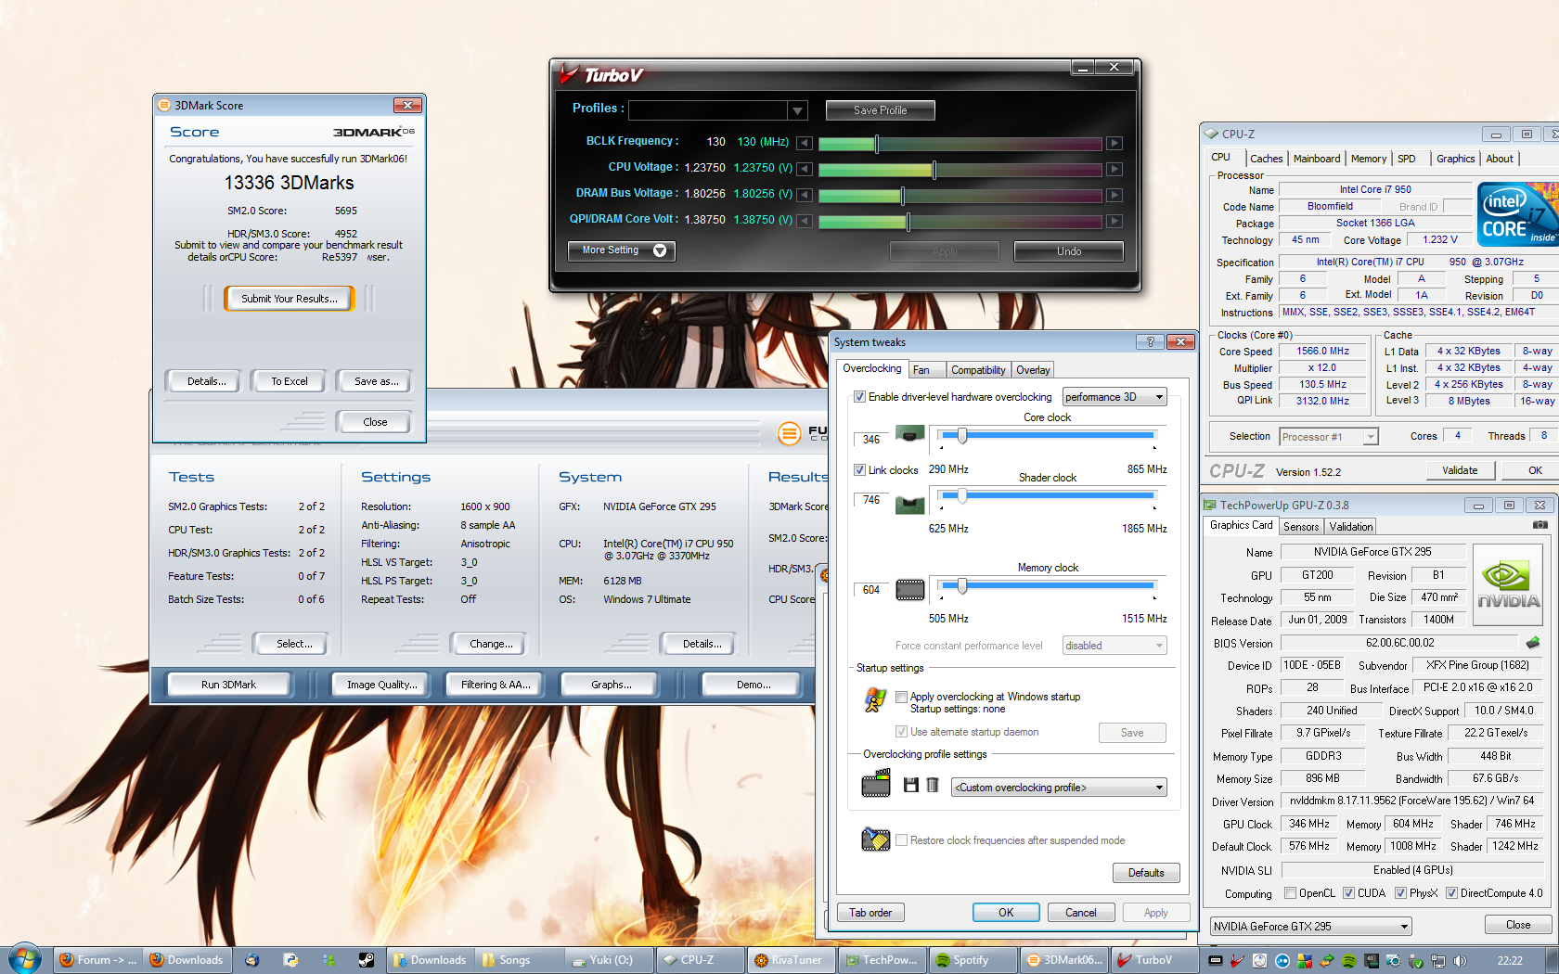Click System tweaks help question button
Viewport: 1559px width, 974px height.
[1151, 342]
